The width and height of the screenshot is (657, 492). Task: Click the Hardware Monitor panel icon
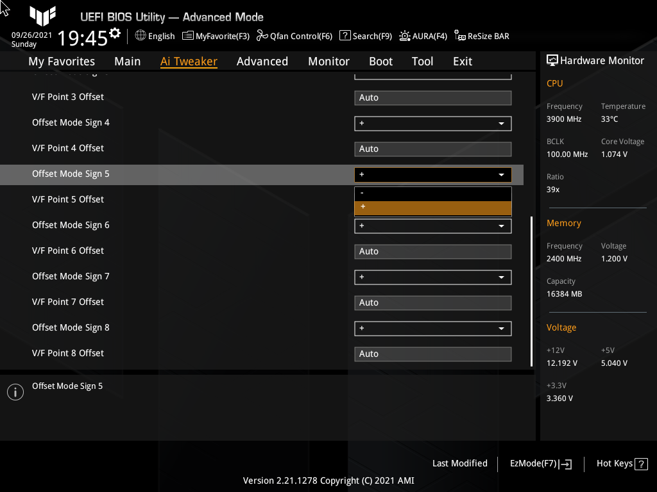[552, 60]
